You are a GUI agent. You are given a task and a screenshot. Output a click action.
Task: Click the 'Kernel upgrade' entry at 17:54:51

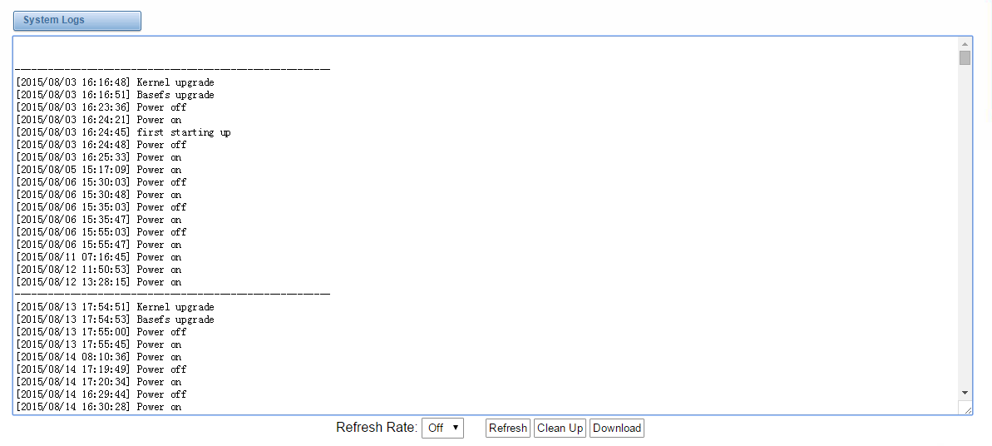pyautogui.click(x=115, y=307)
